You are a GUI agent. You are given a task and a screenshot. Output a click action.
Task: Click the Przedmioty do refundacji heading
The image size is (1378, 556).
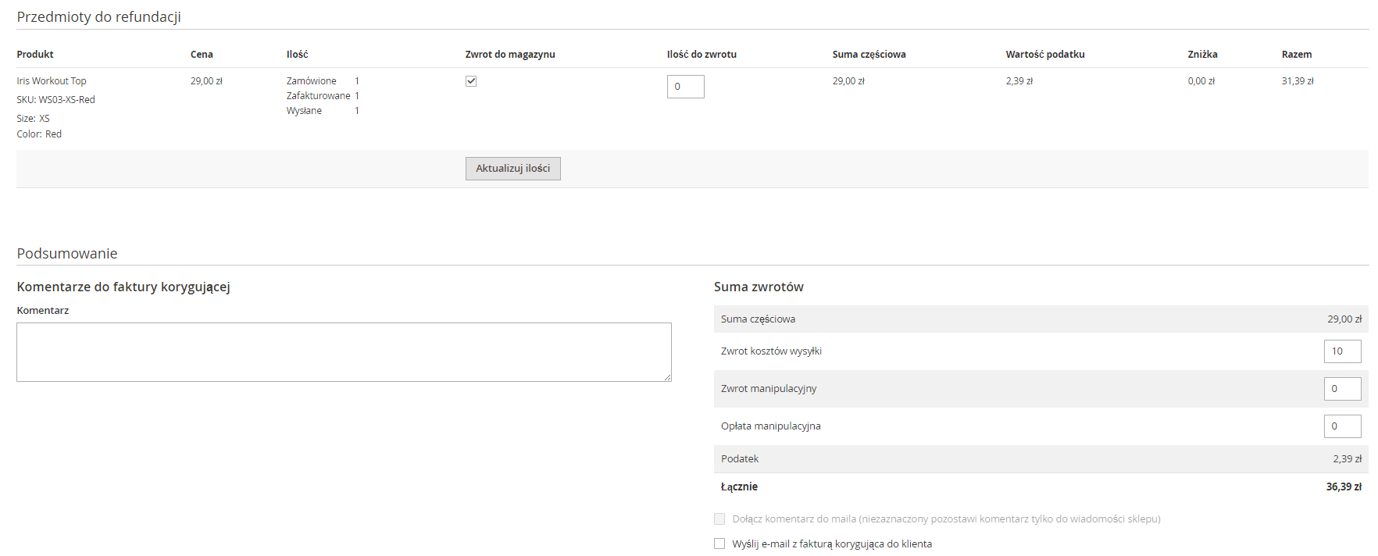pos(99,17)
